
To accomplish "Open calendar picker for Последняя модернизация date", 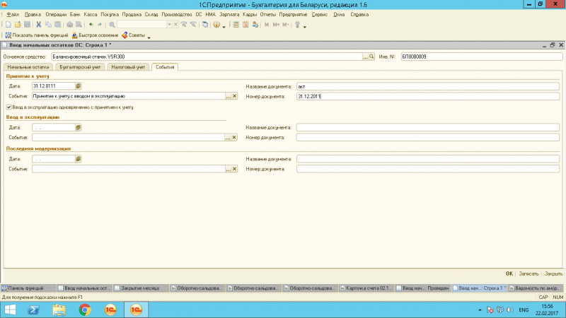I will click(x=79, y=158).
